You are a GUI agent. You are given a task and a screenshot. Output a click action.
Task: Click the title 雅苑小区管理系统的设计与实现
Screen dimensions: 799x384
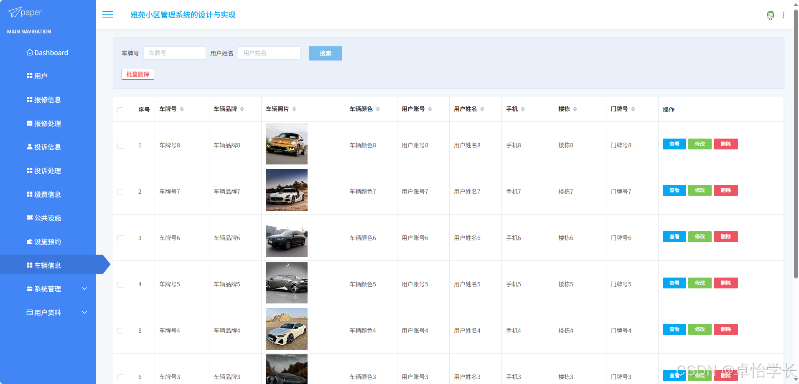click(x=183, y=15)
